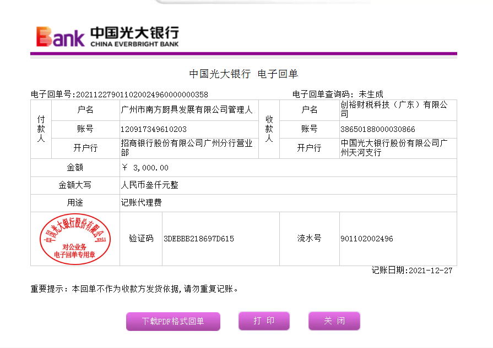The height and width of the screenshot is (348, 493).
Task: Click the 打印 button
Action: pyautogui.click(x=264, y=321)
